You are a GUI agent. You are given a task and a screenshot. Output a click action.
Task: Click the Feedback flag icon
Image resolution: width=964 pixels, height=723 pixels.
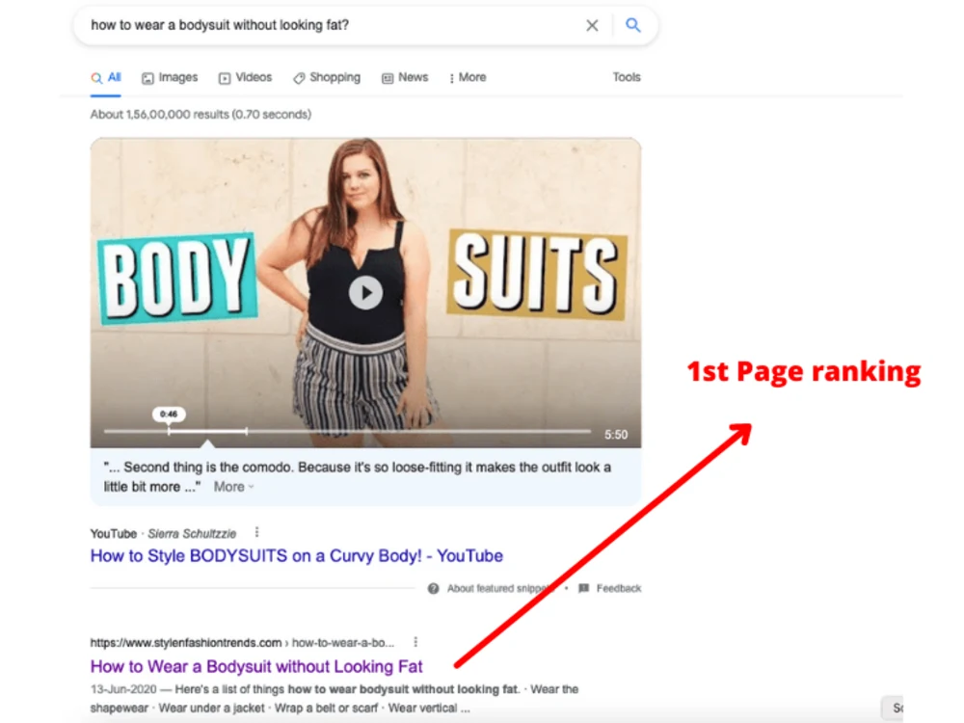point(583,588)
